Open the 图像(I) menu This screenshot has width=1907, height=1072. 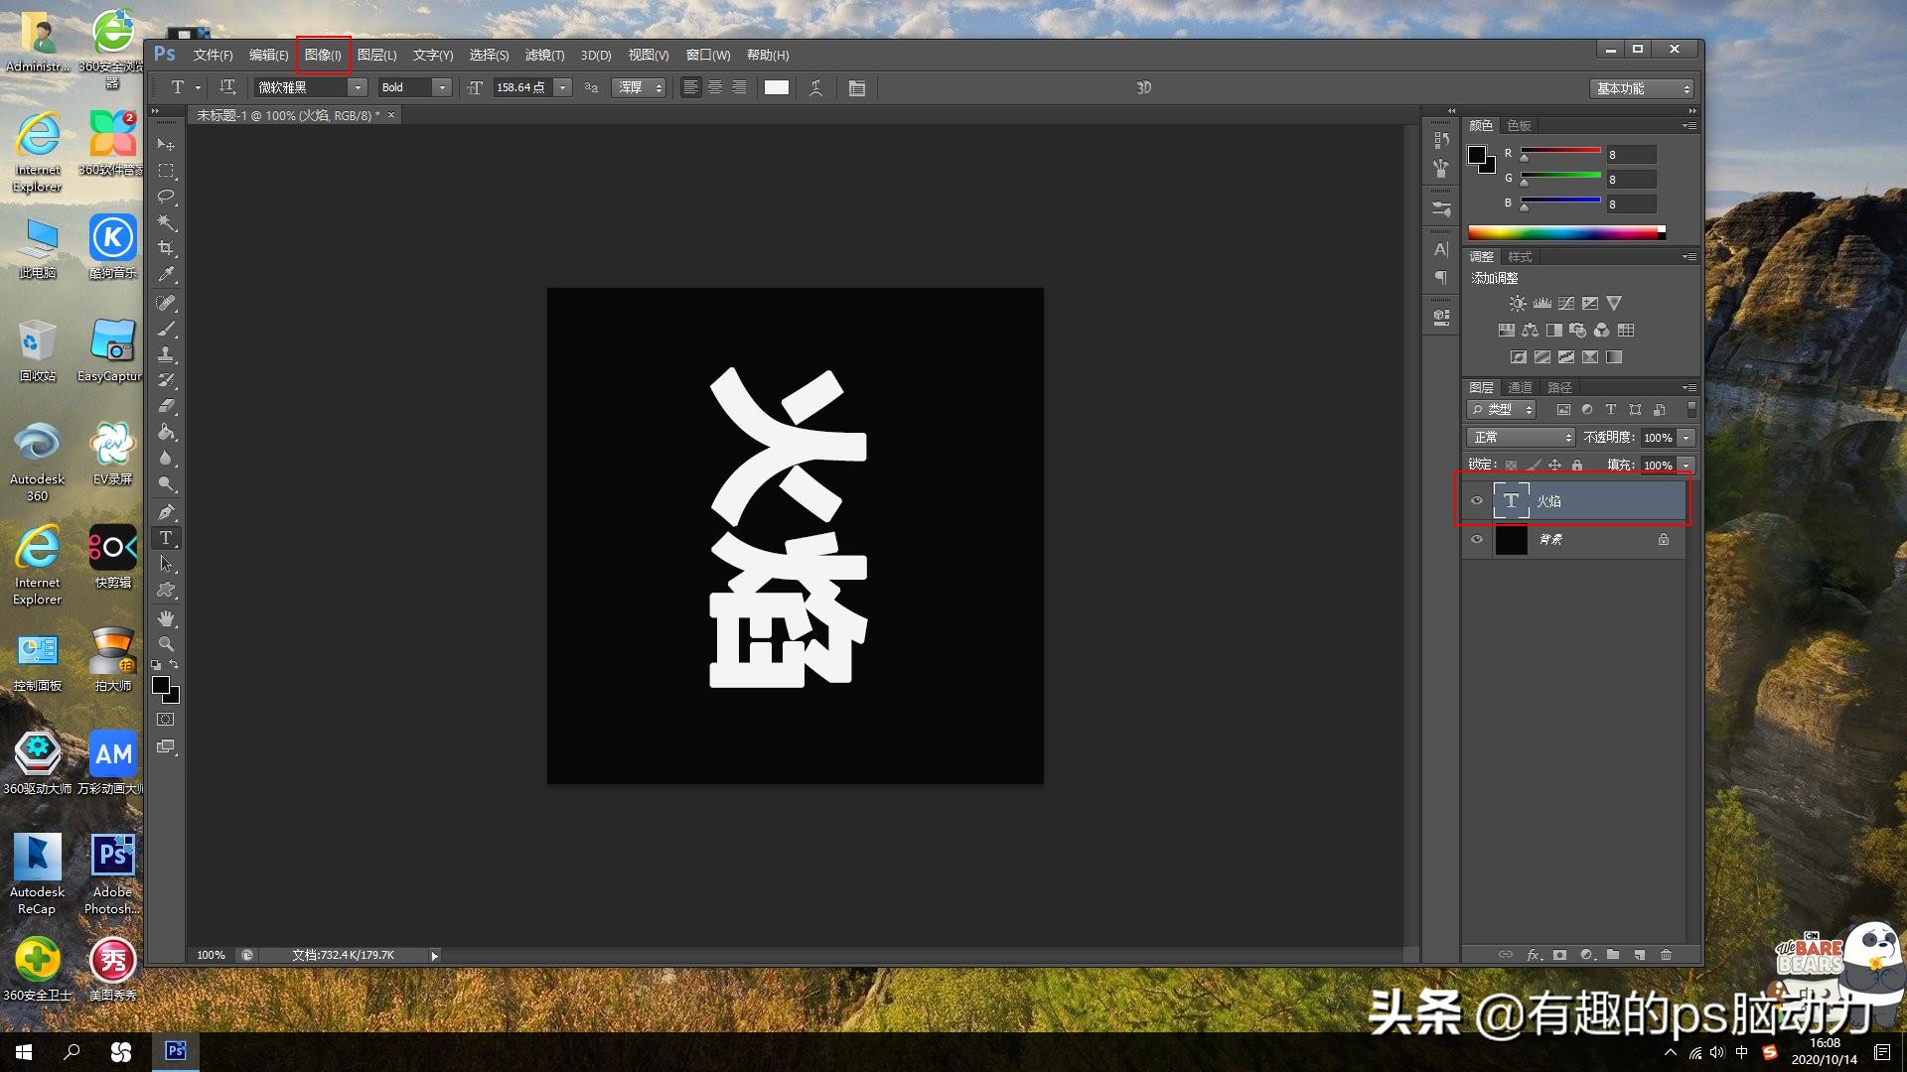(323, 56)
